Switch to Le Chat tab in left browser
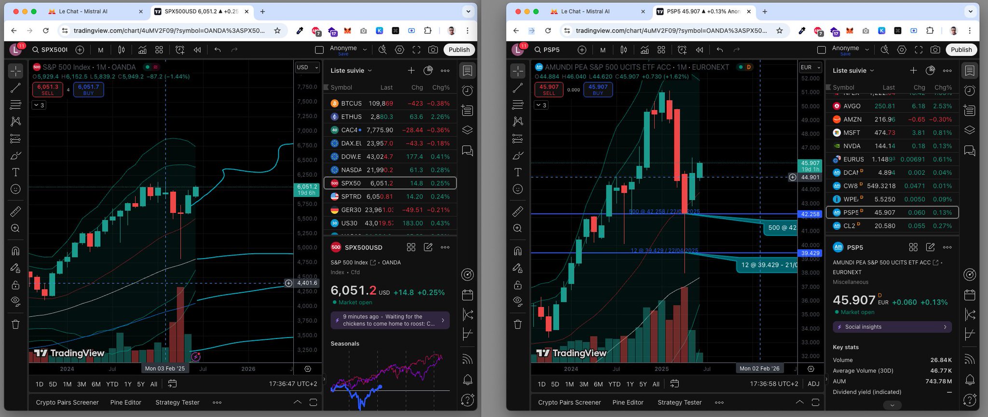 pyautogui.click(x=96, y=11)
